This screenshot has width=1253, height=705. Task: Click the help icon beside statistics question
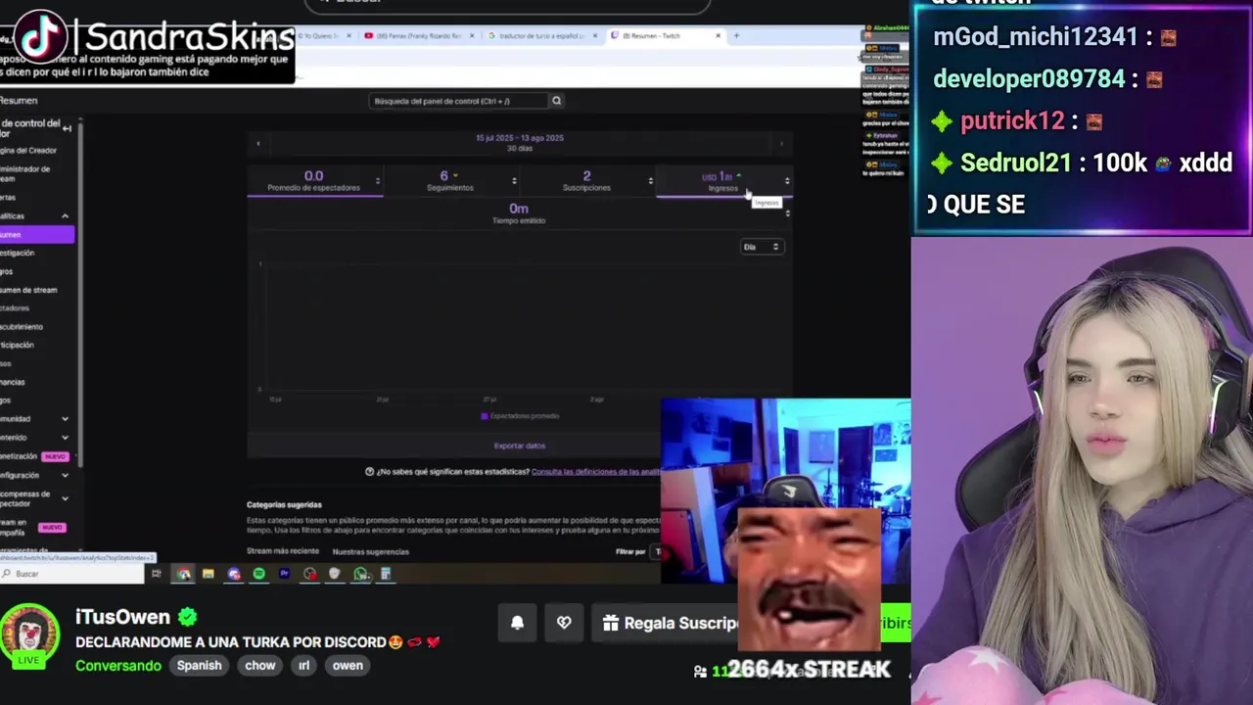369,472
